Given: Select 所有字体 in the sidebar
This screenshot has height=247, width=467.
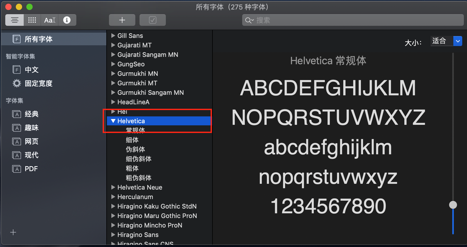Looking at the screenshot, I should coord(54,39).
